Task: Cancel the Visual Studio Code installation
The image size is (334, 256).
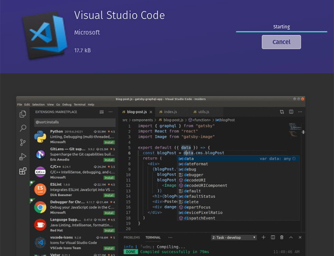Action: tap(281, 42)
